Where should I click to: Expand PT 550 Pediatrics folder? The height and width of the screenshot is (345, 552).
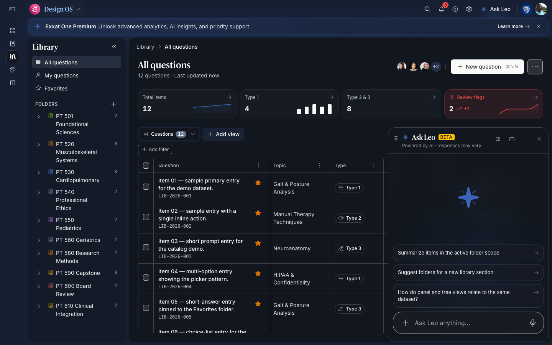39,220
